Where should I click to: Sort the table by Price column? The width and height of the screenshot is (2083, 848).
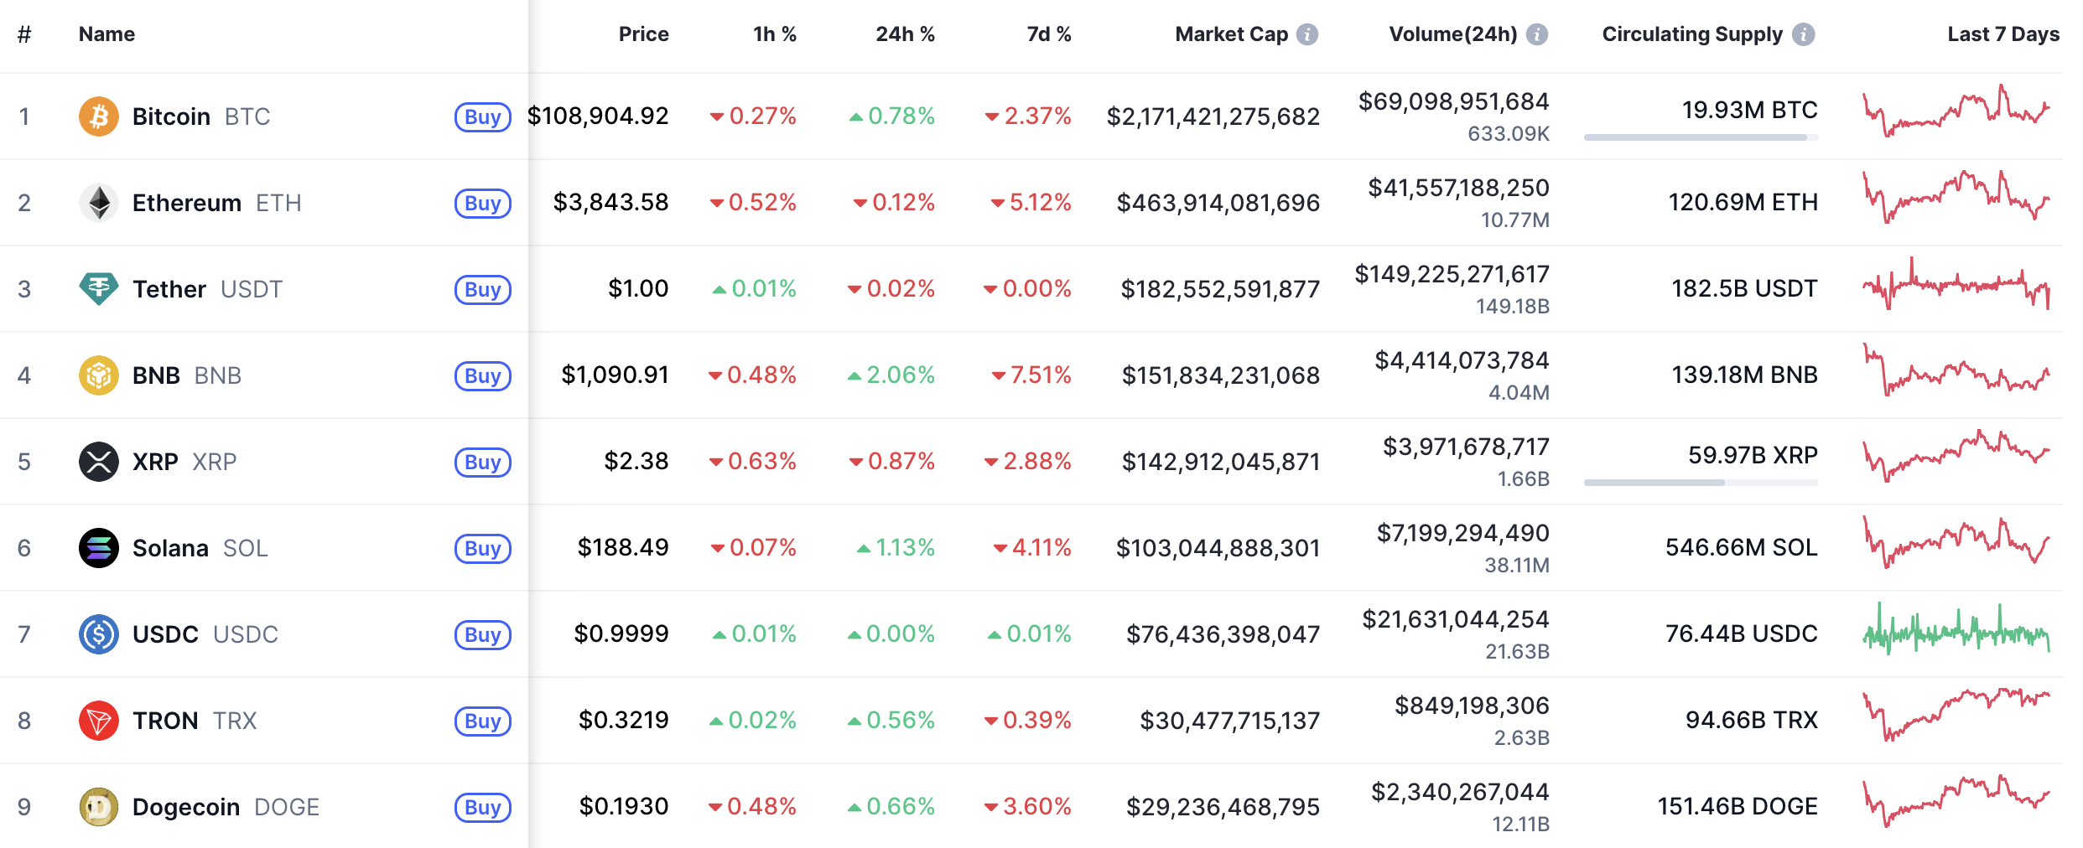coord(643,34)
